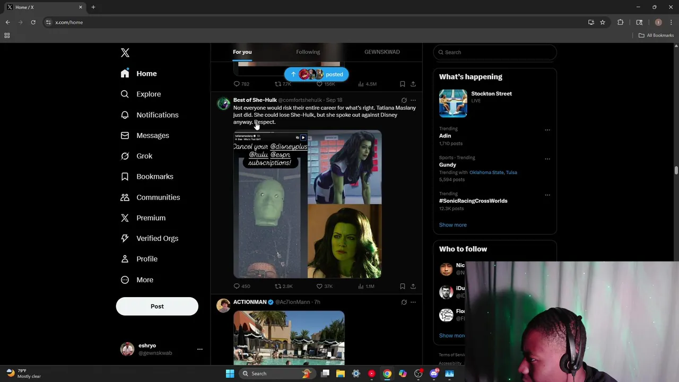679x382 pixels.
Task: Switch to the Following tab
Action: [308, 52]
